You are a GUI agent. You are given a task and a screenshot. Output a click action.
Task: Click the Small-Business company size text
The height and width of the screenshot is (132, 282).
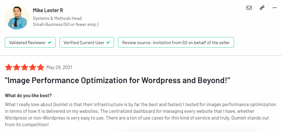pos(66,25)
